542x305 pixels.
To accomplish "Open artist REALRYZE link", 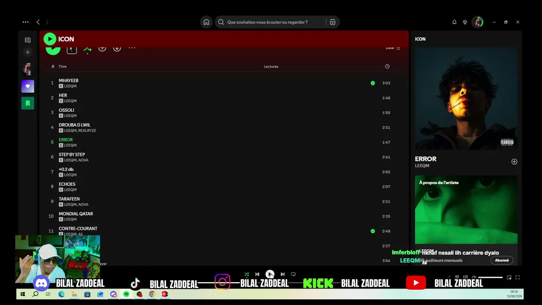I will [x=88, y=130].
